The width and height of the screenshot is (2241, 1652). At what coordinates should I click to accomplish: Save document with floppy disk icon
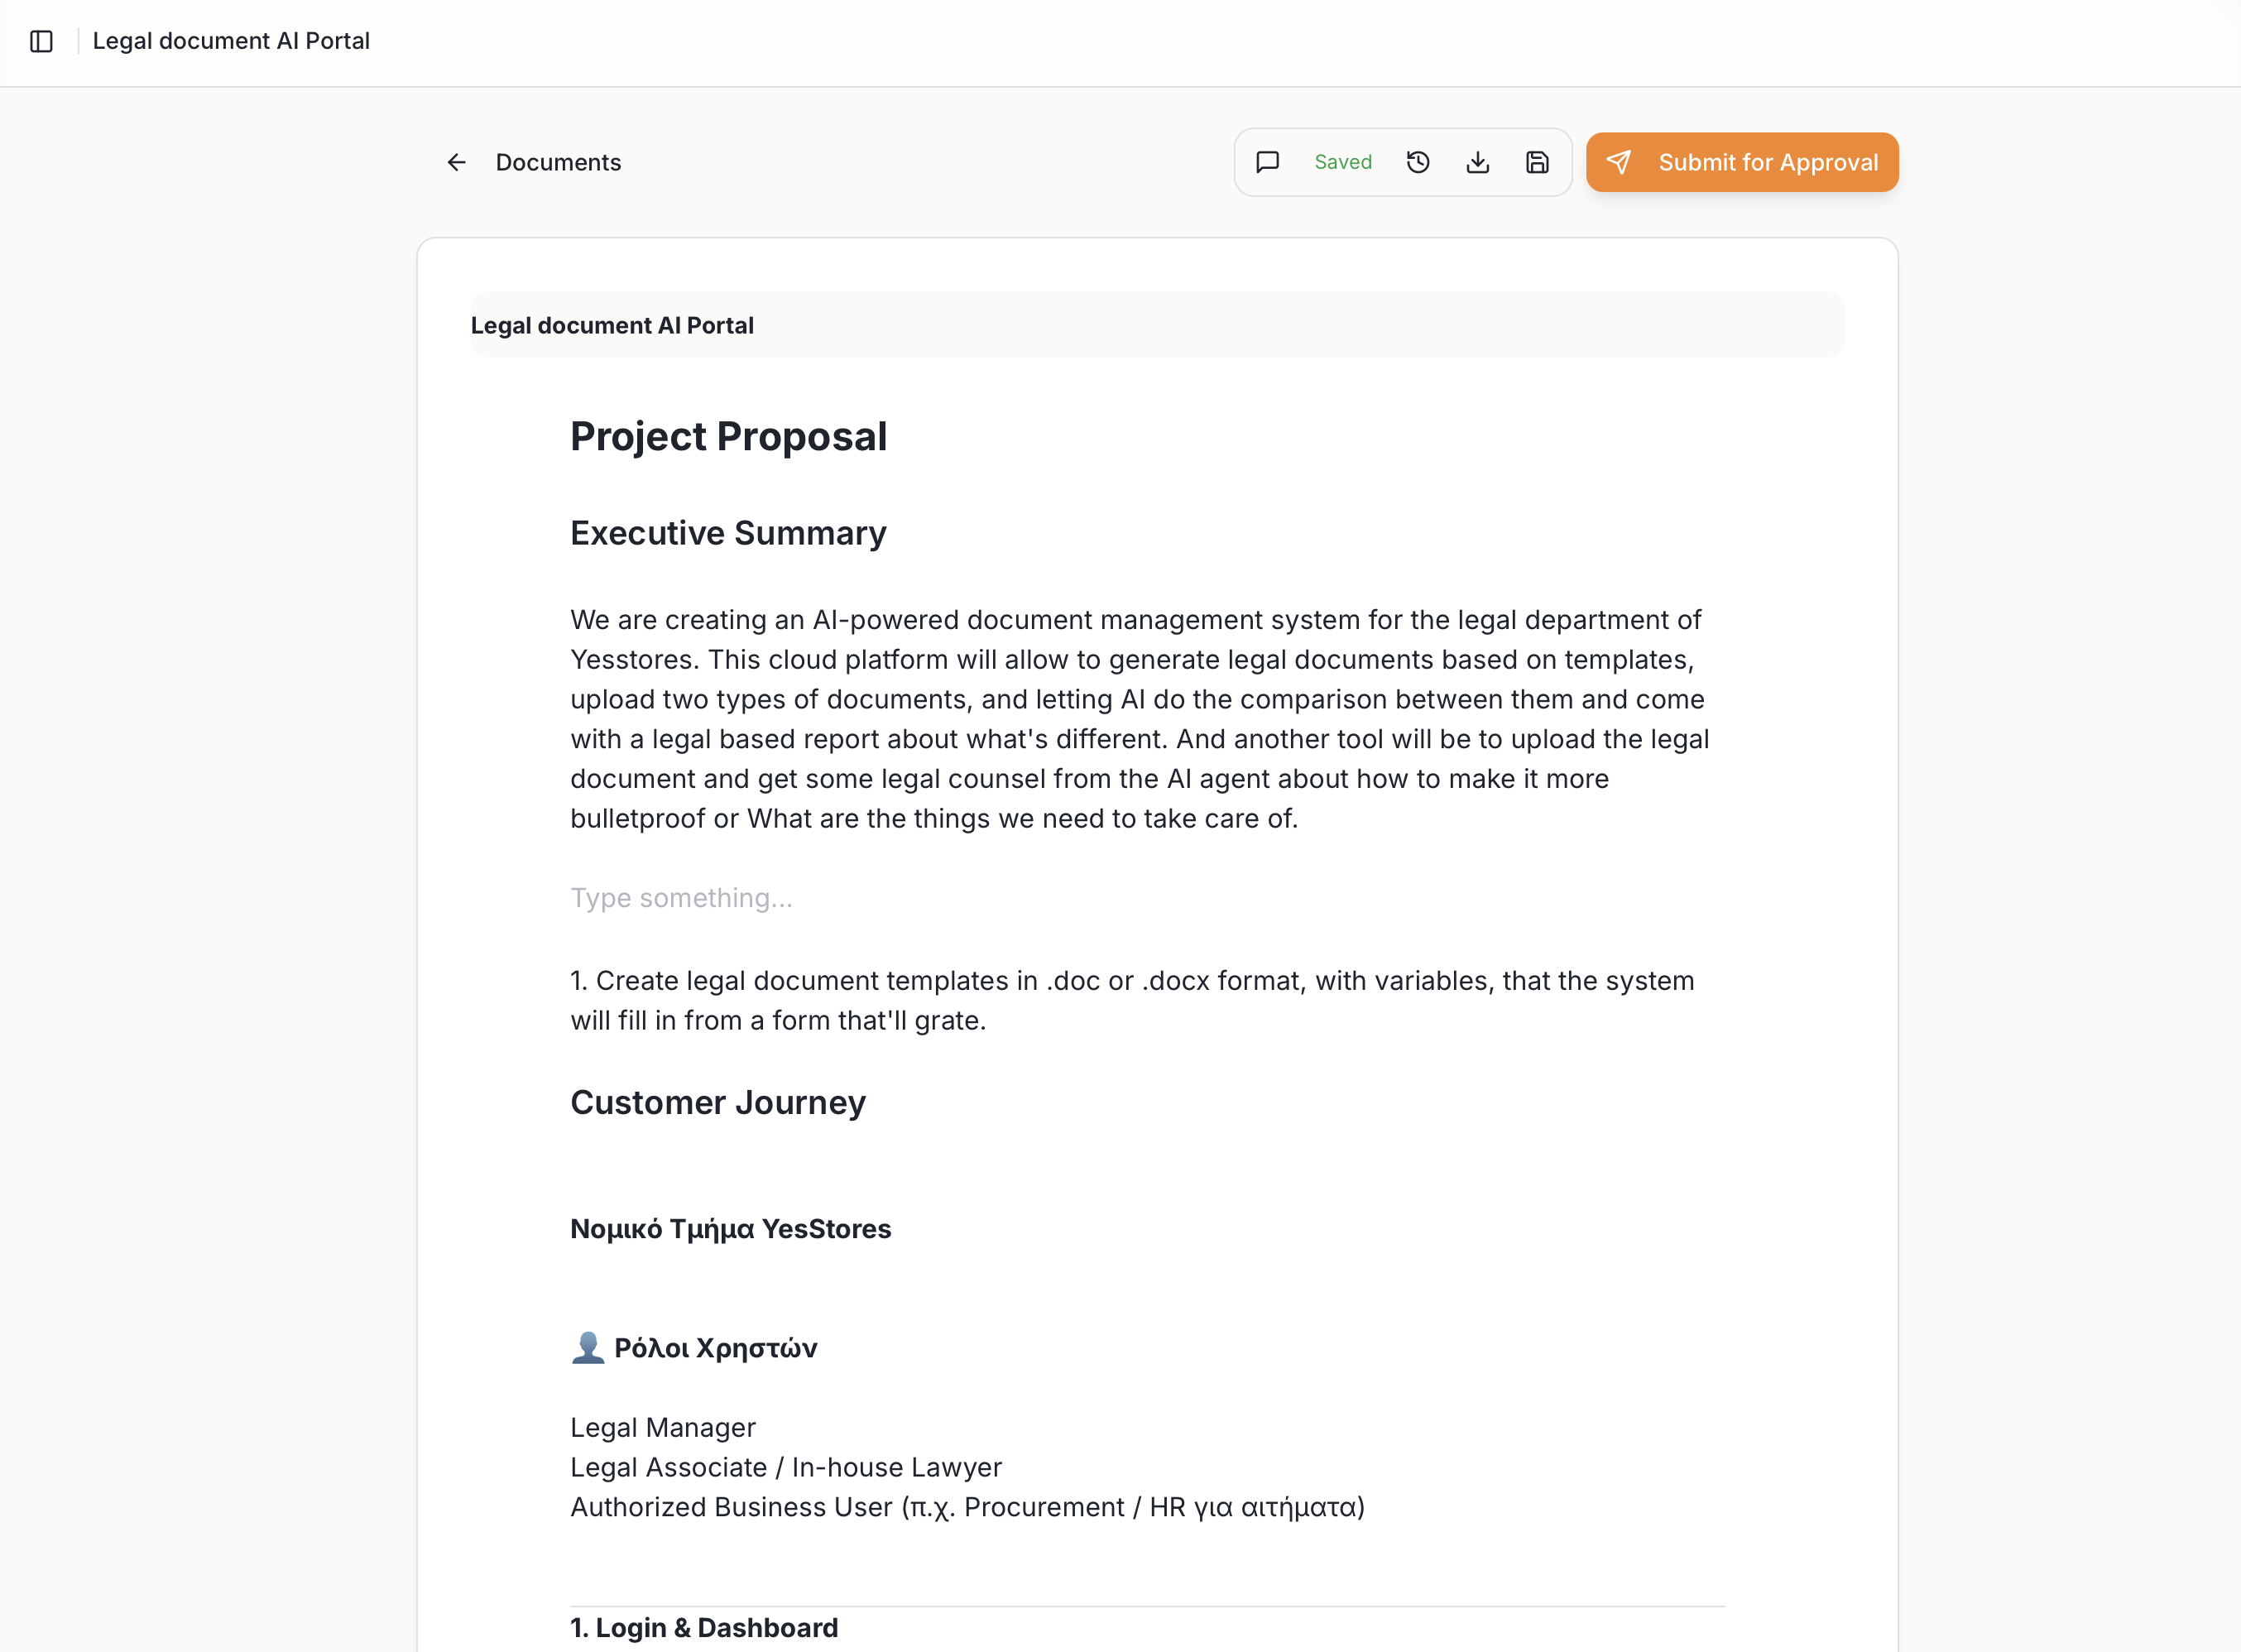pyautogui.click(x=1537, y=162)
